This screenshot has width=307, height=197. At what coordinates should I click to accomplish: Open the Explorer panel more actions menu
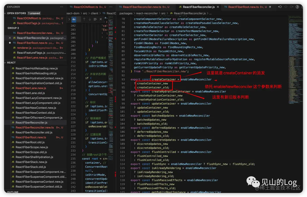tap(61, 7)
